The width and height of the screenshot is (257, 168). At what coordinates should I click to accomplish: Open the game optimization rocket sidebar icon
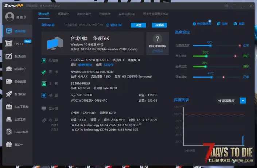point(9,94)
